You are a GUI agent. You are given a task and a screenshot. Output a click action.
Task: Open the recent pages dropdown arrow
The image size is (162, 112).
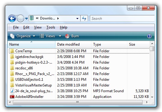click(27, 19)
